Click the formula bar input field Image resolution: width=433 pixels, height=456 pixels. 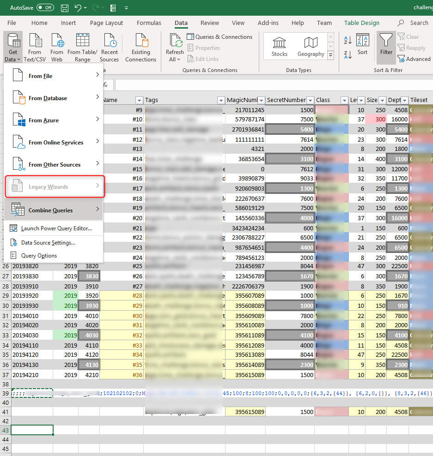coord(274,85)
